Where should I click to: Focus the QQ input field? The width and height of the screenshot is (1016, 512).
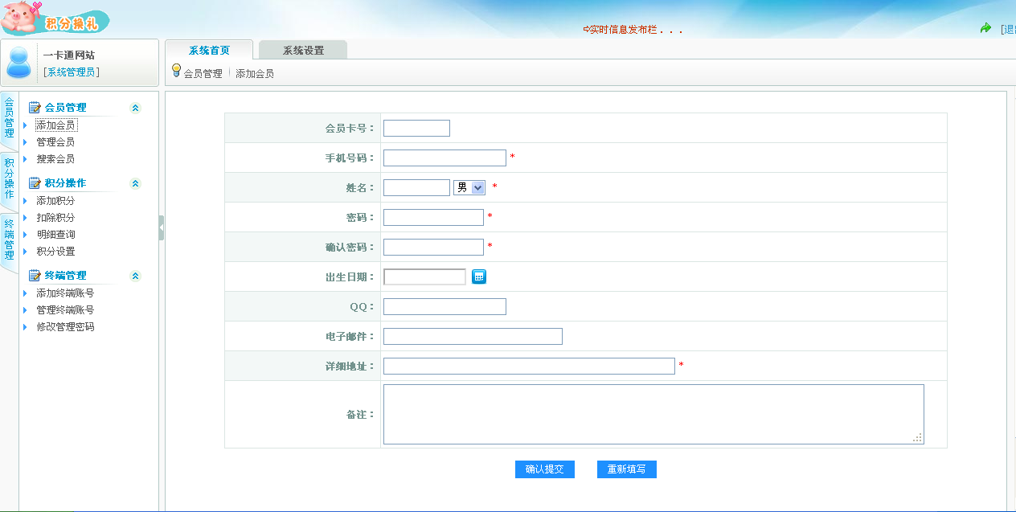coord(444,306)
